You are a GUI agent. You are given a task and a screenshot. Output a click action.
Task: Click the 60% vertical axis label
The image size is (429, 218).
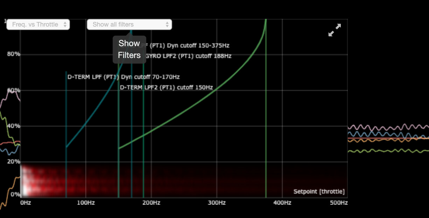coord(13,90)
